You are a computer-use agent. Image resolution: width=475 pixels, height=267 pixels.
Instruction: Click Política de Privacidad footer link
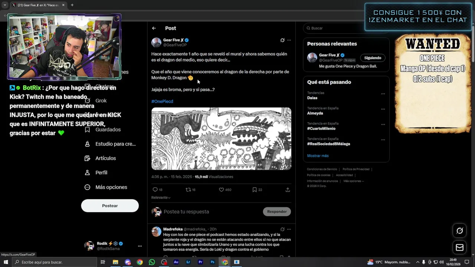pos(356,169)
